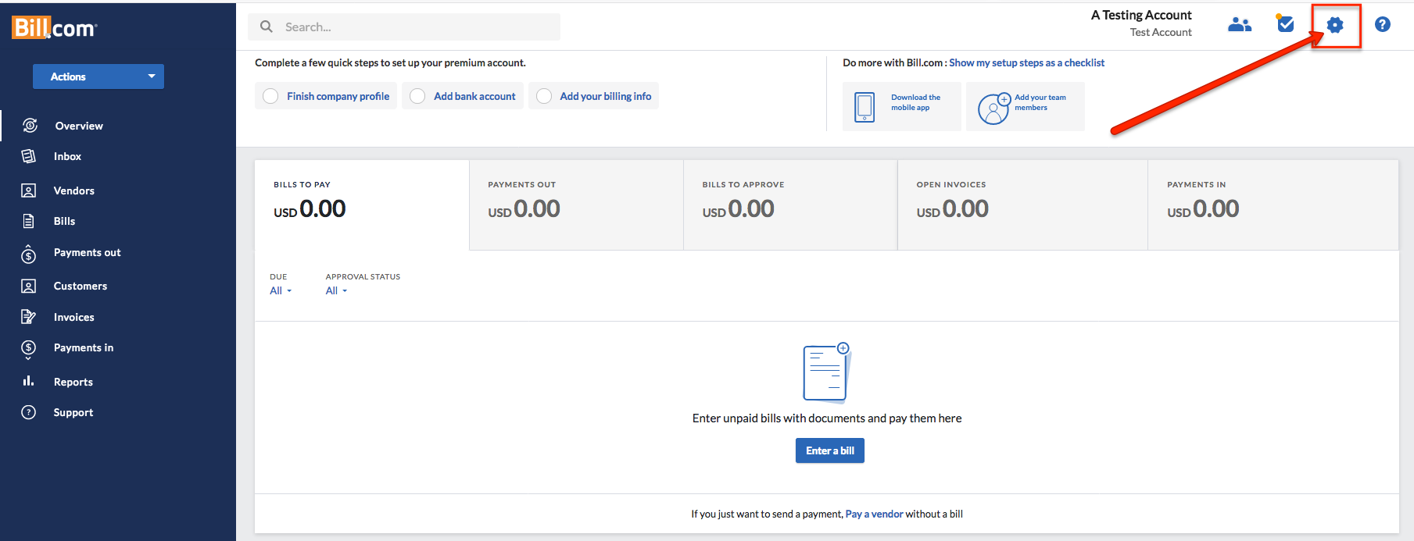1414x541 pixels.
Task: Toggle the Add bank account circle
Action: (x=417, y=96)
